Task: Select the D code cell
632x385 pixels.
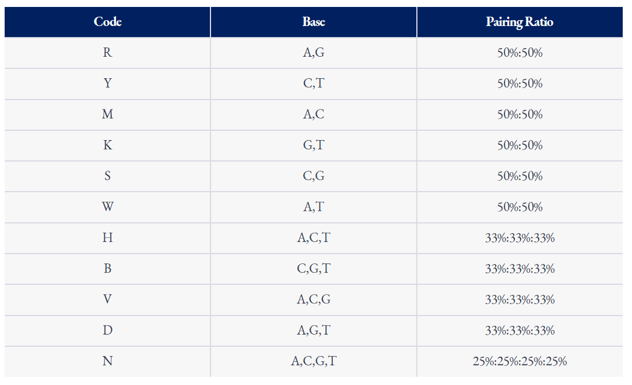Action: pyautogui.click(x=107, y=331)
